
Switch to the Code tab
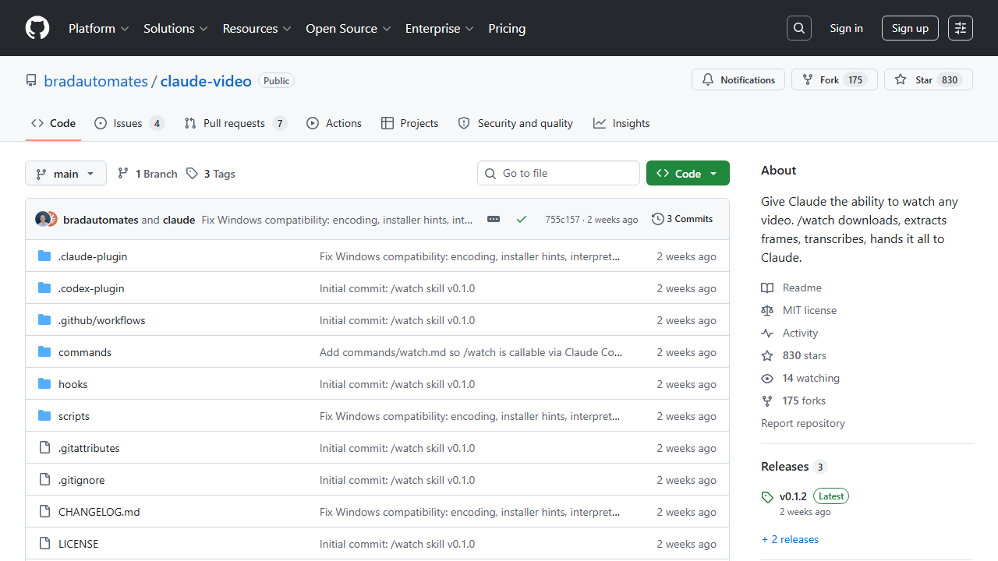pyautogui.click(x=53, y=123)
